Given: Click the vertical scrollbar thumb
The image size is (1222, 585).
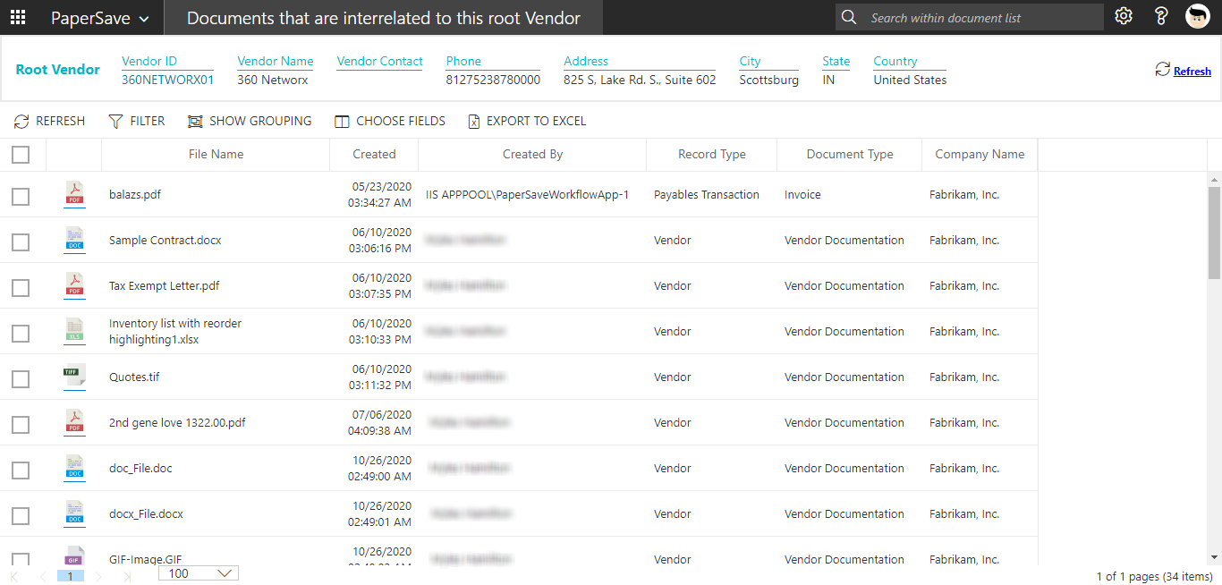Looking at the screenshot, I should 1214,233.
